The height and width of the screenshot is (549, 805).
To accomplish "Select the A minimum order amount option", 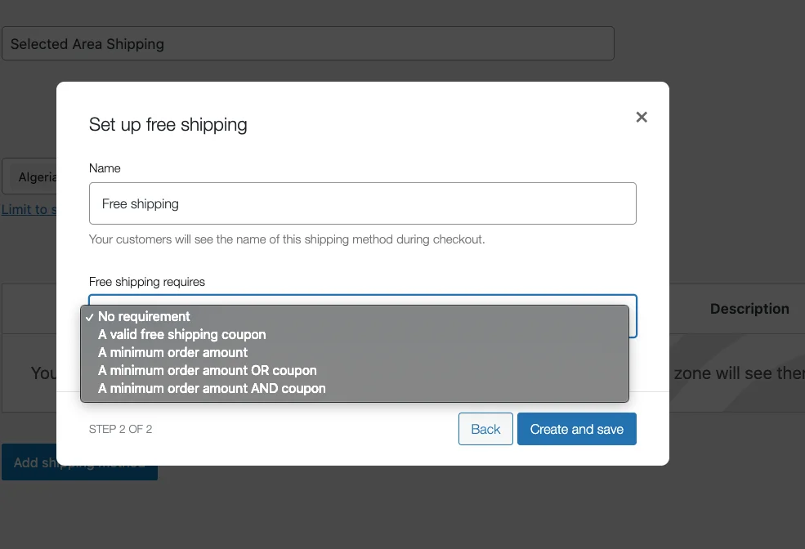I will pos(172,352).
